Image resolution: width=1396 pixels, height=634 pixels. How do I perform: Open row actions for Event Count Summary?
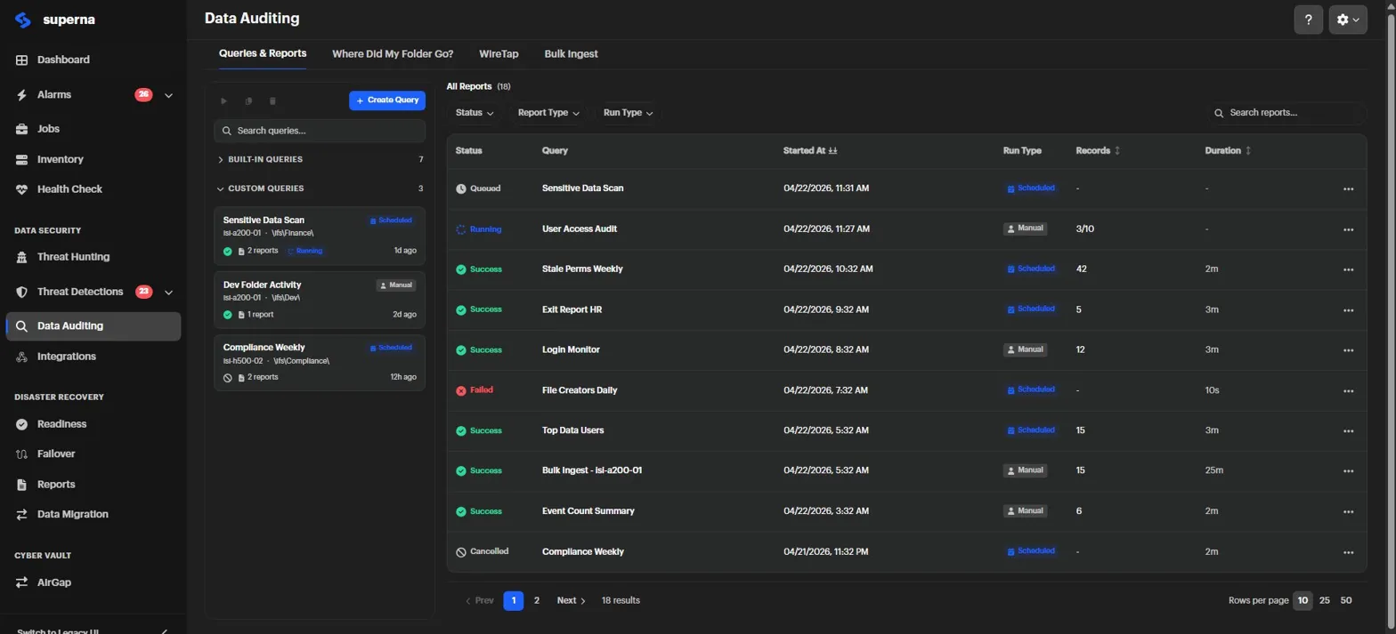point(1348,511)
